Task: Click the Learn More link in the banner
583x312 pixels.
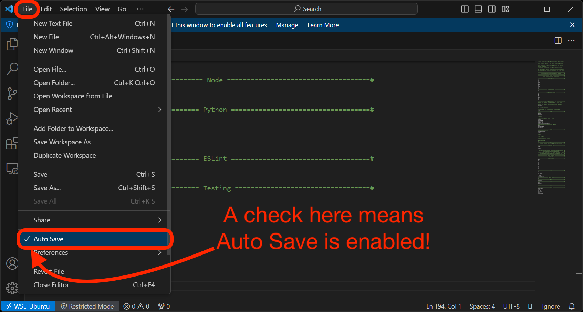Action: [x=323, y=25]
